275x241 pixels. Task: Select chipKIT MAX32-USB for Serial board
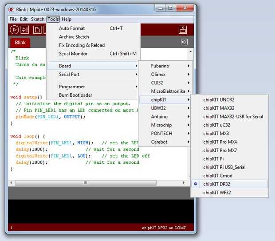tap(229, 116)
